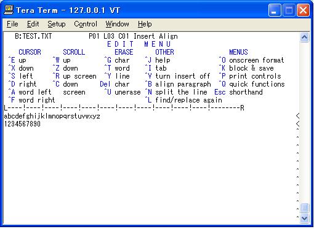Click the ruler line's left margin L
Screen dimensions: 314x229
tap(6, 108)
